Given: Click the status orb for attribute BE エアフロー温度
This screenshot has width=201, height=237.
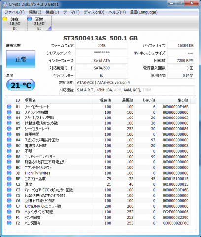Looking at the screenshot, I should pos(9,179).
